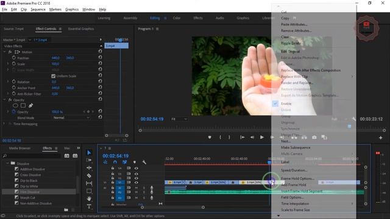Toggle Snap in the timeline
The image size is (390, 219).
click(115, 162)
